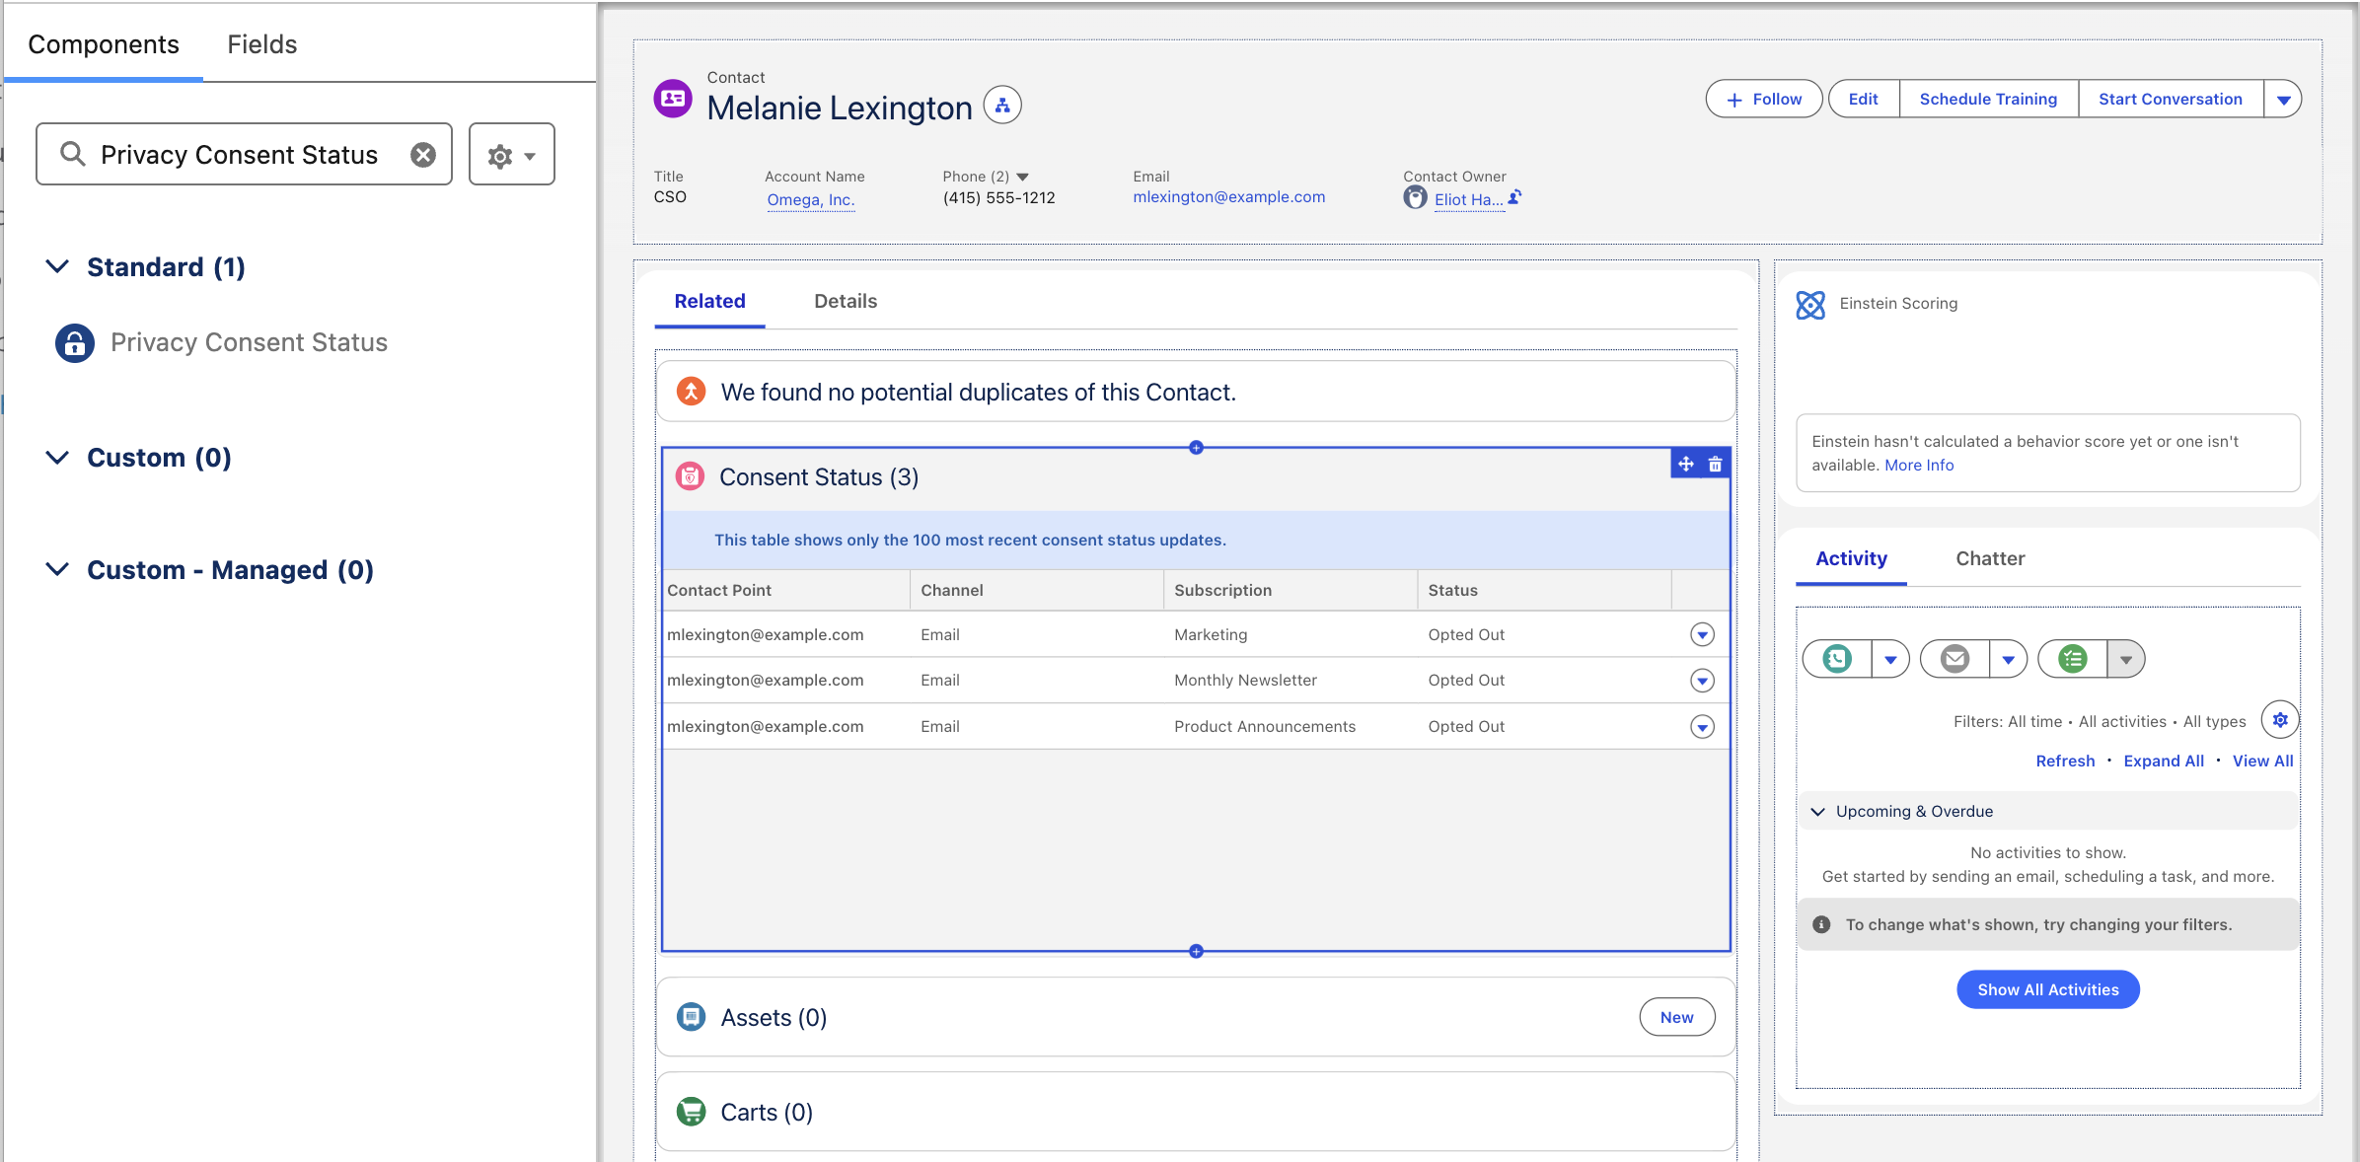The width and height of the screenshot is (2360, 1162).
Task: Switch to the Details tab
Action: click(x=845, y=301)
